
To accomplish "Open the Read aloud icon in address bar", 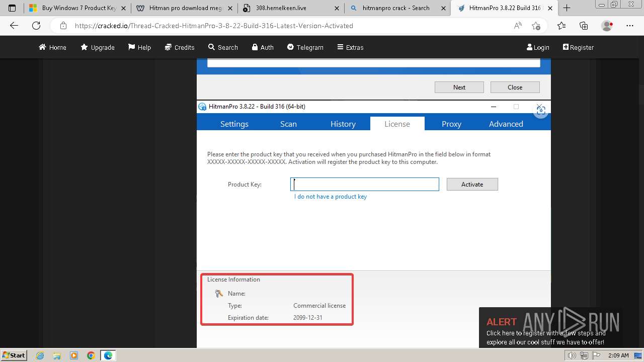I will 518,26.
